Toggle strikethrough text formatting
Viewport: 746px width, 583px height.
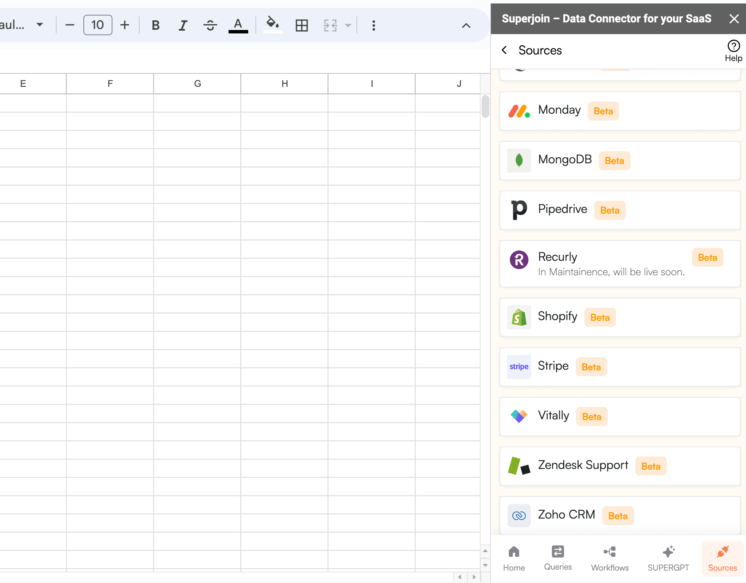pos(210,25)
